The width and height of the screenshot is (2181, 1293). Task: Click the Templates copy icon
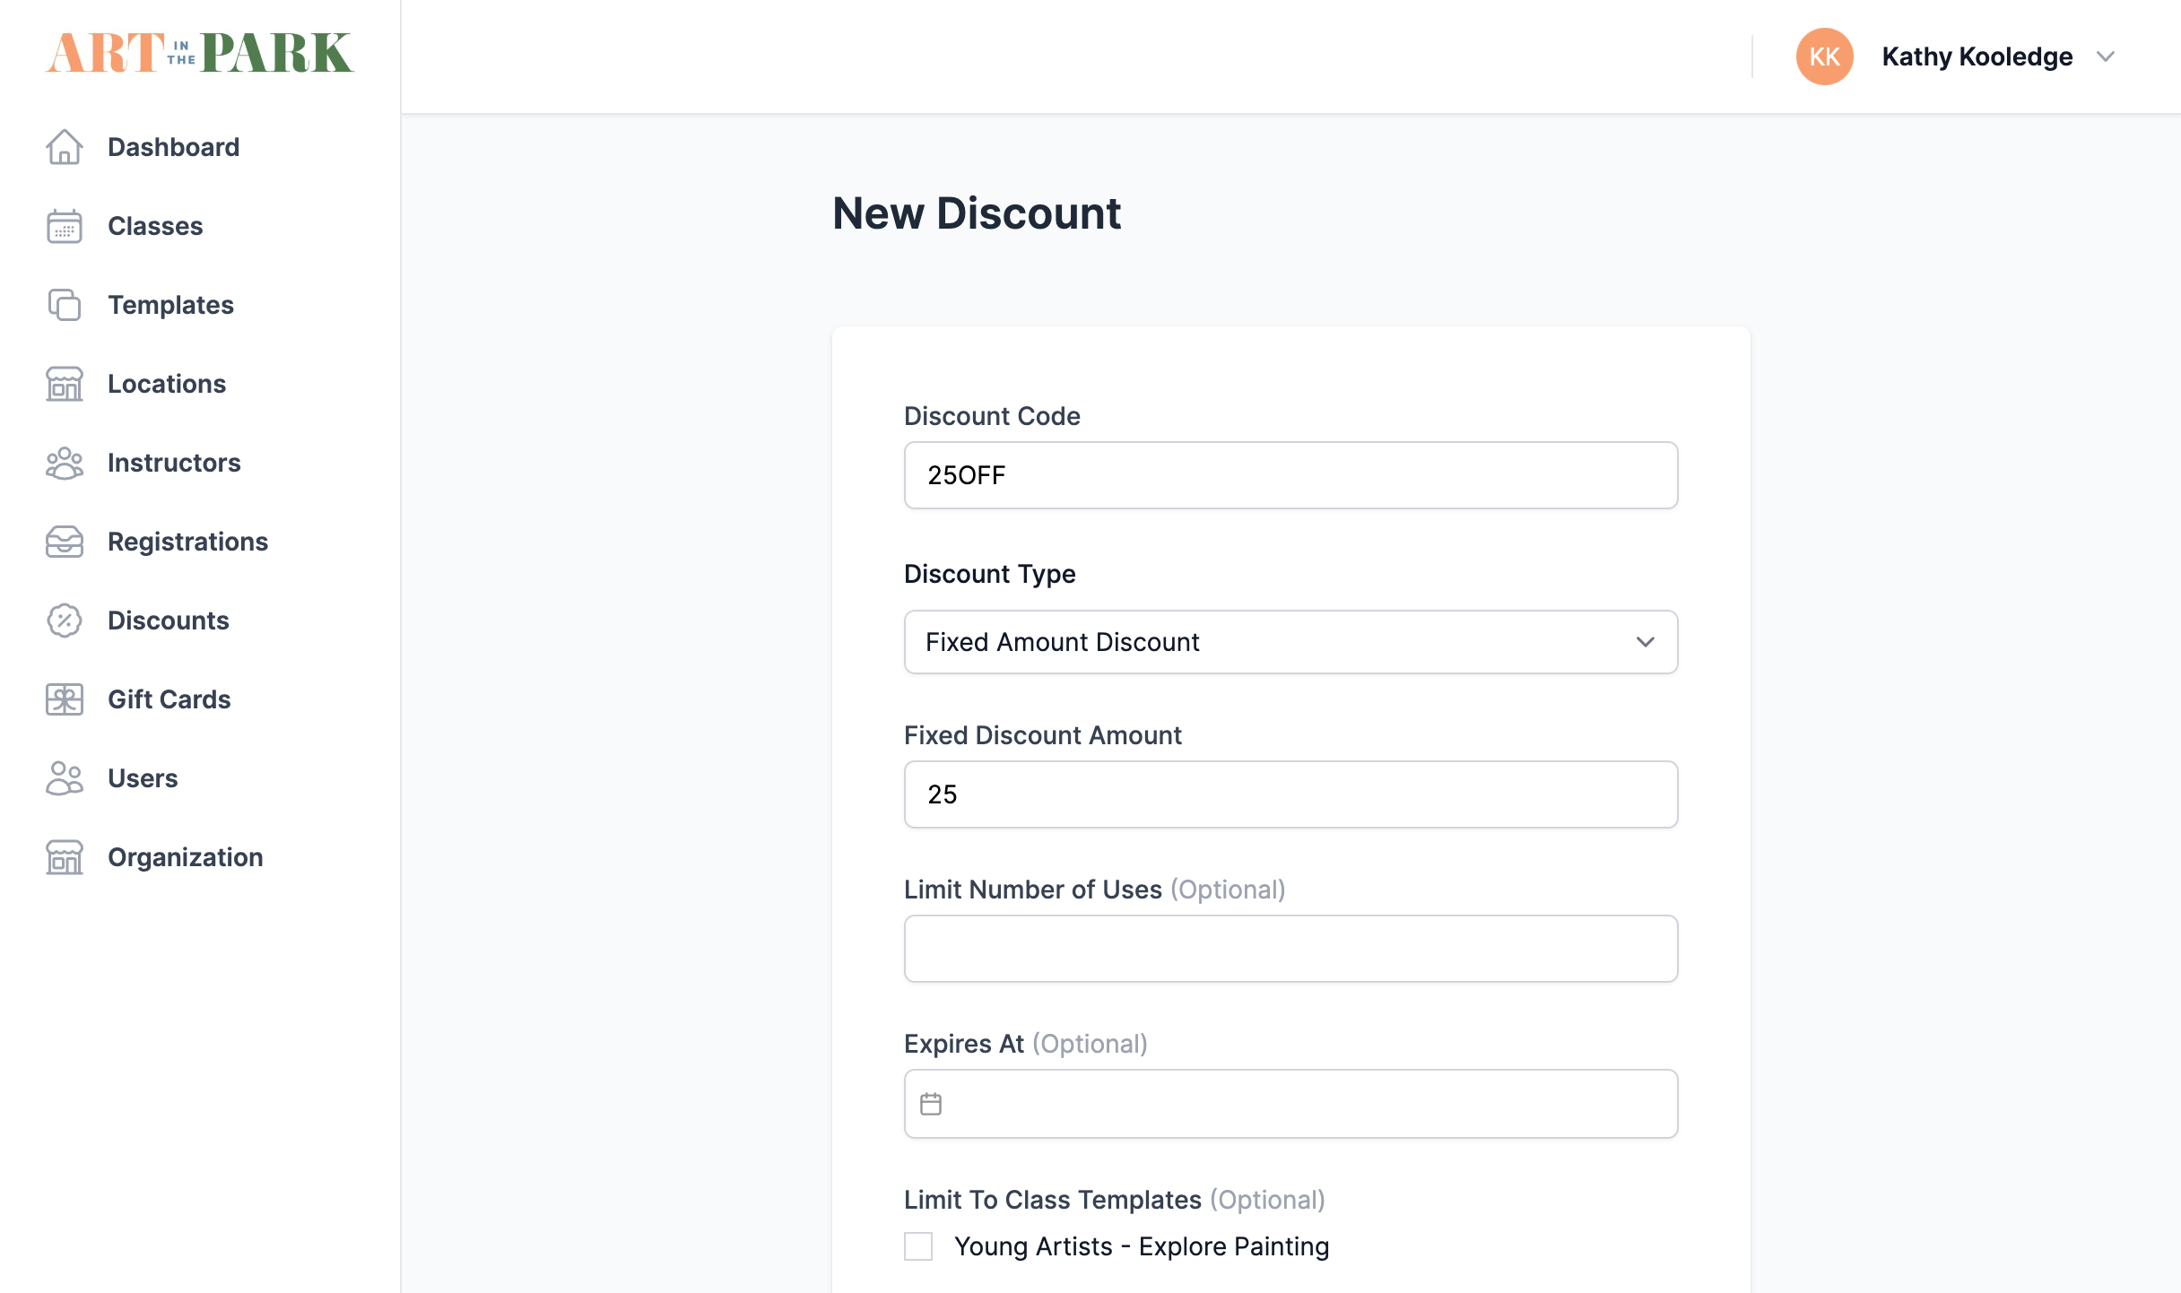64,305
